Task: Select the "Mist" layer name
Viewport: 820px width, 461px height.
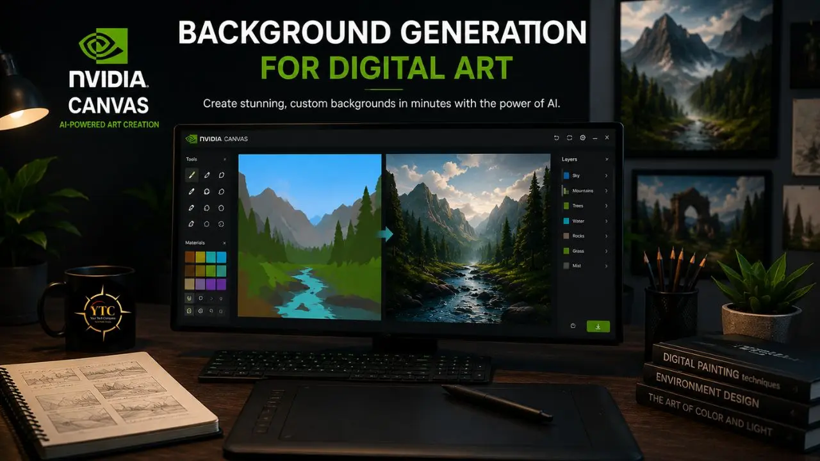Action: (x=577, y=265)
